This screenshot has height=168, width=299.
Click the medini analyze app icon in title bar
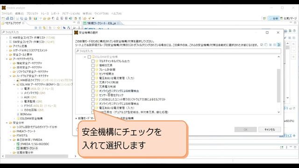tap(4, 8)
